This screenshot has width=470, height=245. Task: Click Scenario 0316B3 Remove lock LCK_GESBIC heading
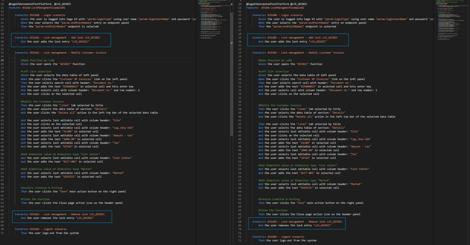point(297,222)
